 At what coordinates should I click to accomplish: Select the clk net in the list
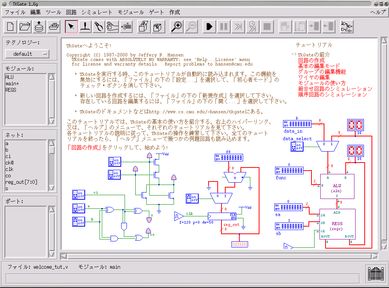[x=9, y=169]
